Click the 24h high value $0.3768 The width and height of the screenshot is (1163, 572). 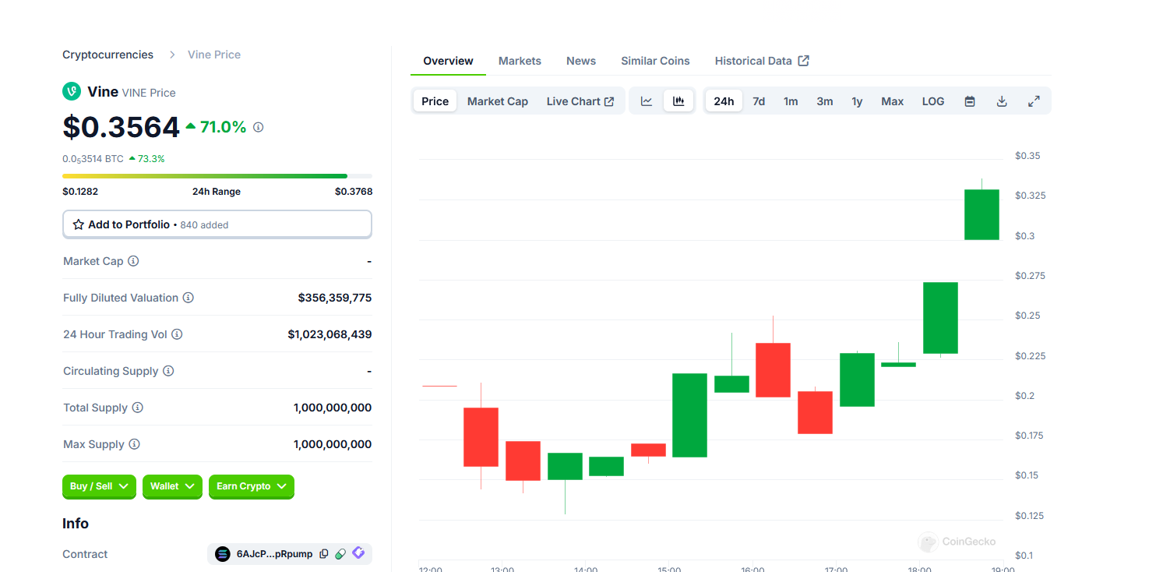pos(354,192)
